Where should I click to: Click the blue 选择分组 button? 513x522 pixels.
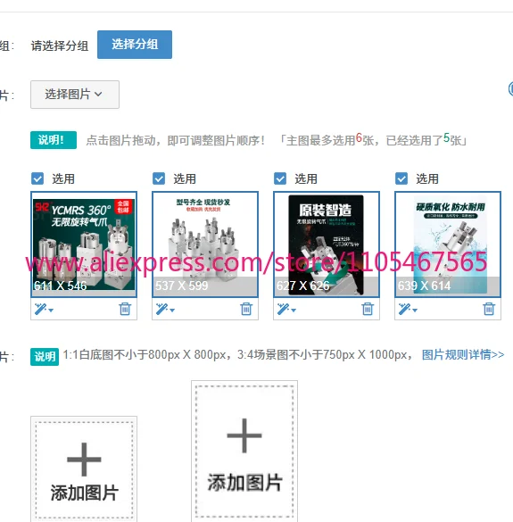pos(135,45)
